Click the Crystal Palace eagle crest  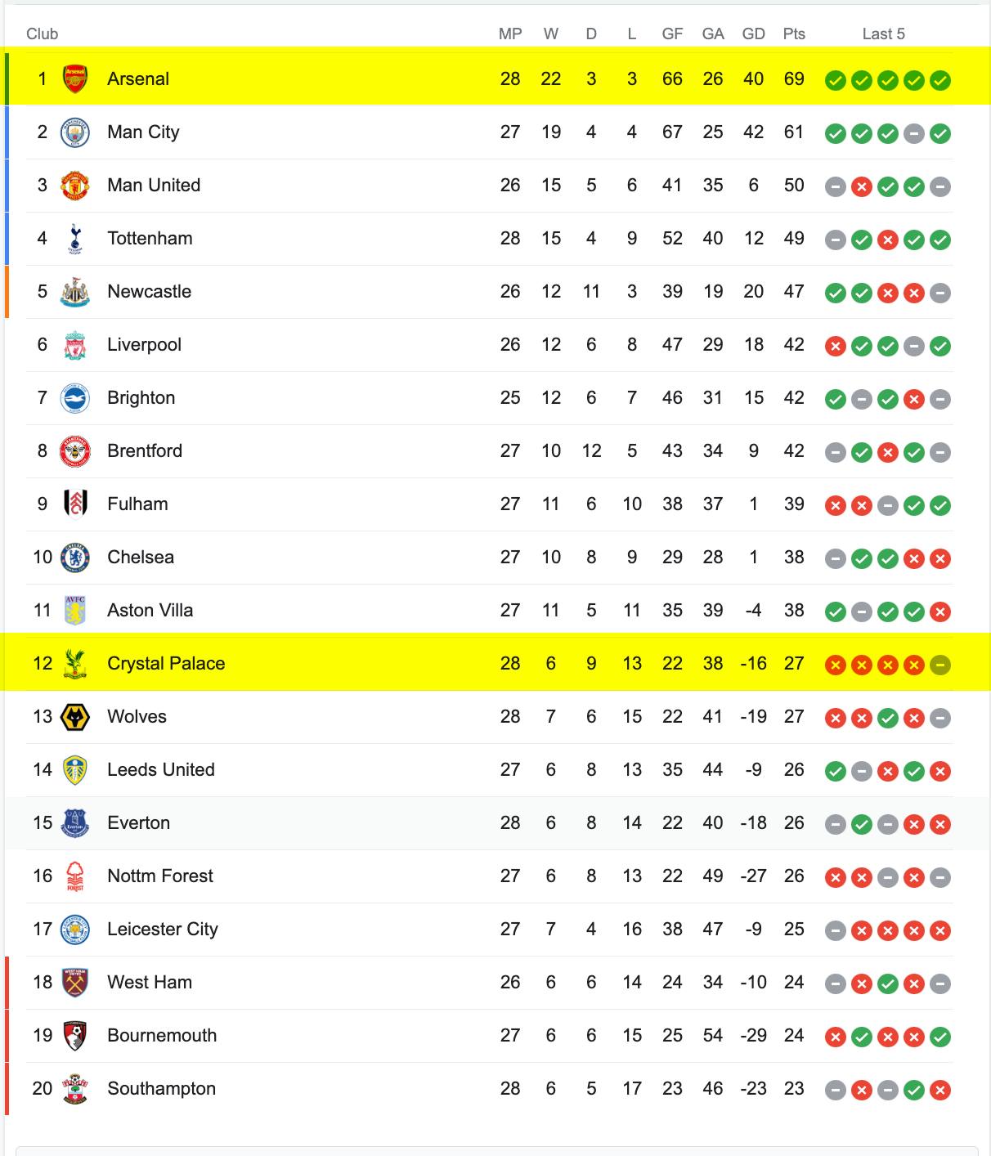pyautogui.click(x=75, y=664)
